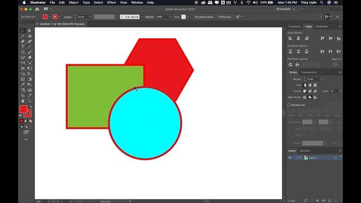The width and height of the screenshot is (361, 203).
Task: Open stroke Weight dropdown in Stroke panel
Action: 322,79
